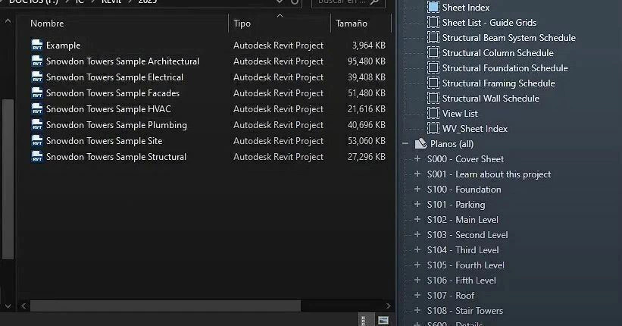Click the RVT icon of Snowdon Towers Sample Facades

[x=37, y=92]
